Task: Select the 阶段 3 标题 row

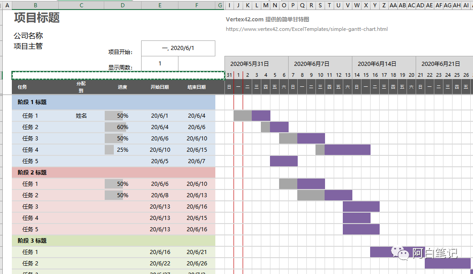Action: pyautogui.click(x=114, y=240)
